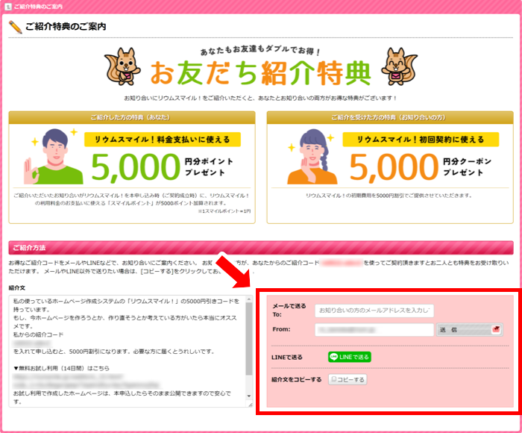Screen dimensions: 522x433
Task: Click the 送信 send button
Action: coord(469,330)
